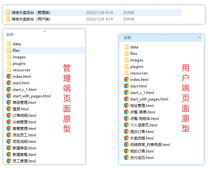Select the resources folder in right panel

click(x=139, y=73)
